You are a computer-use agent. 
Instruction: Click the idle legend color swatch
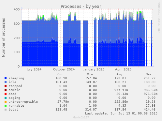pyautogui.click(x=6, y=82)
